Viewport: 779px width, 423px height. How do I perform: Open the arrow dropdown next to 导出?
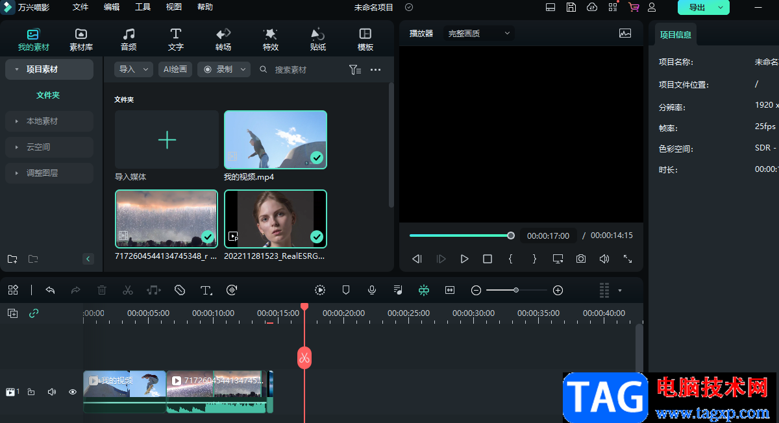(x=719, y=8)
